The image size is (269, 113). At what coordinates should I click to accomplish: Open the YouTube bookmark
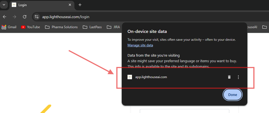click(30, 27)
